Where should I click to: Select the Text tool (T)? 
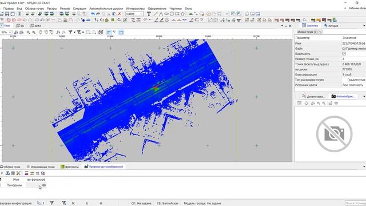[x=149, y=14]
